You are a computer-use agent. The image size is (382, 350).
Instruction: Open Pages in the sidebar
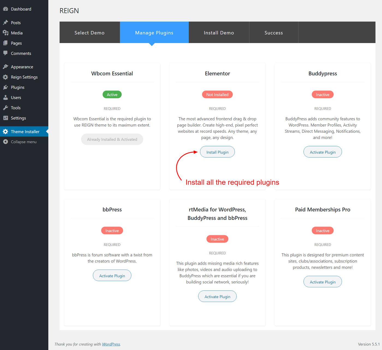tap(16, 43)
